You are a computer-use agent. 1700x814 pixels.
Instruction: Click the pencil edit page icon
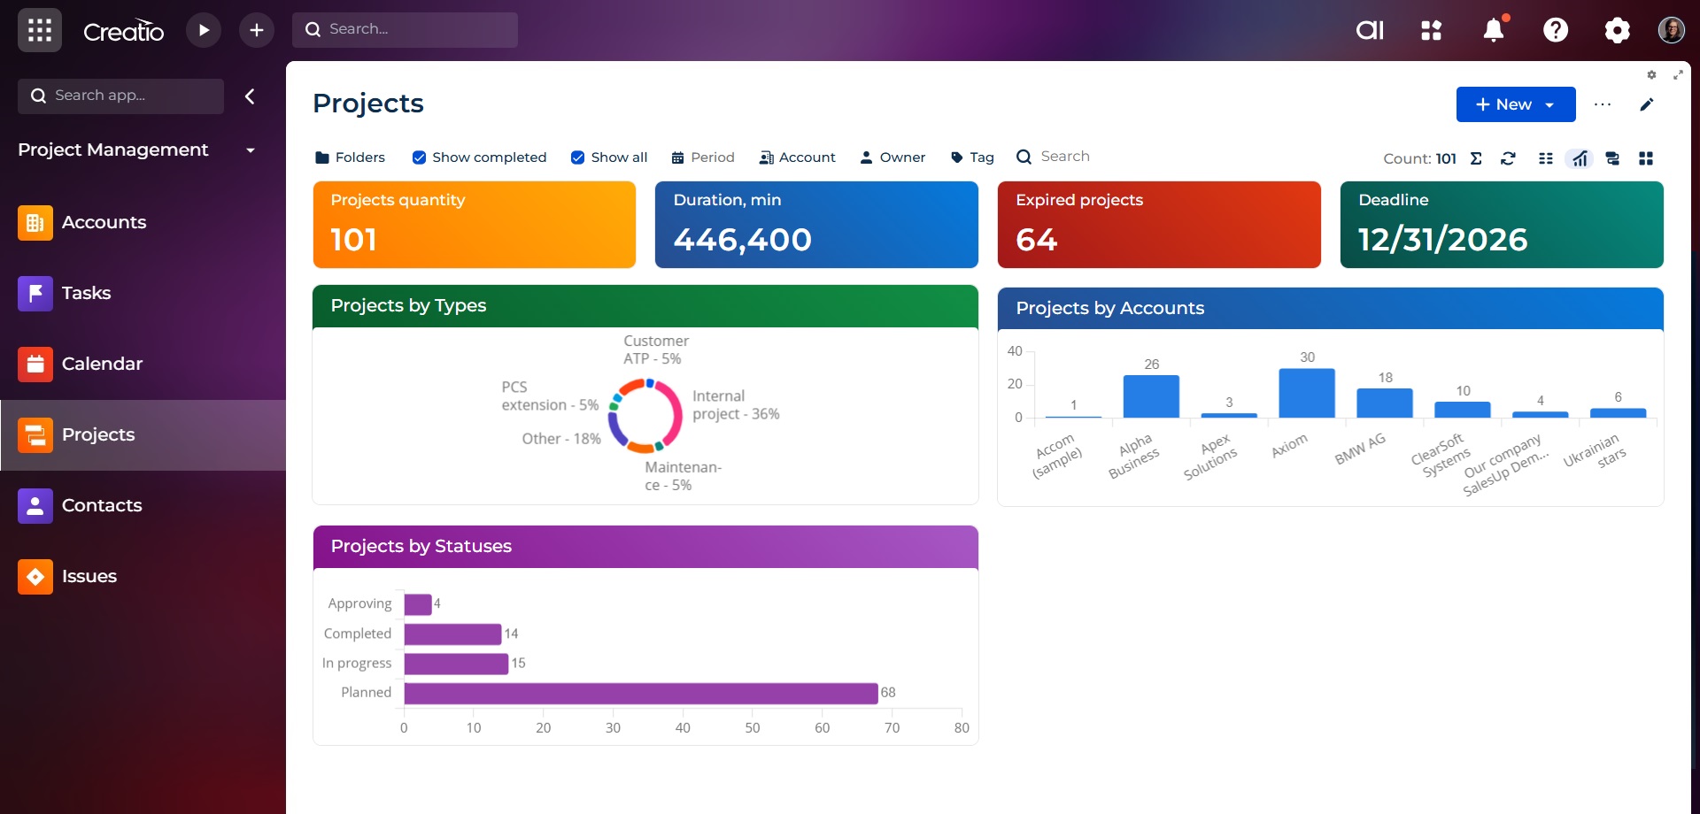click(x=1647, y=104)
